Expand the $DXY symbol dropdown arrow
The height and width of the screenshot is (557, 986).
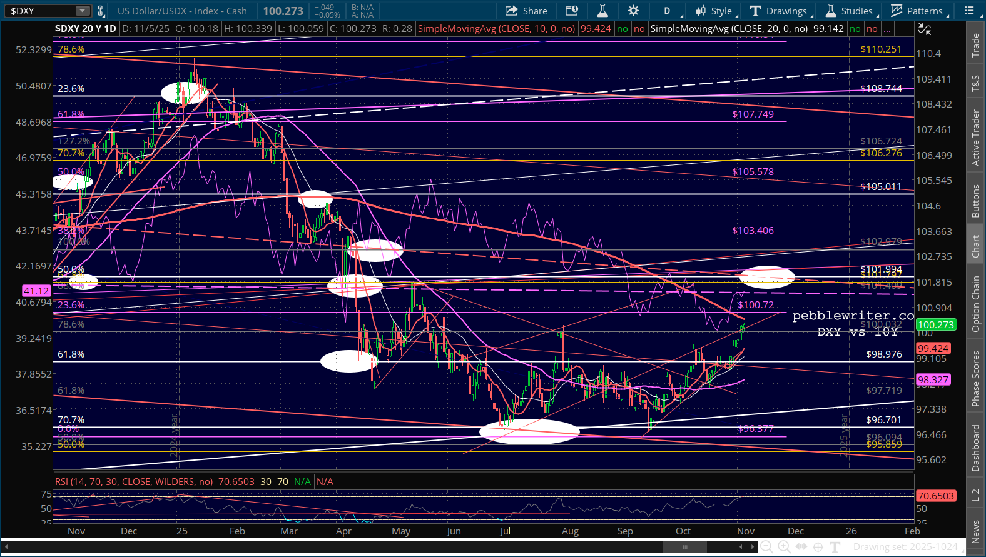(x=83, y=11)
